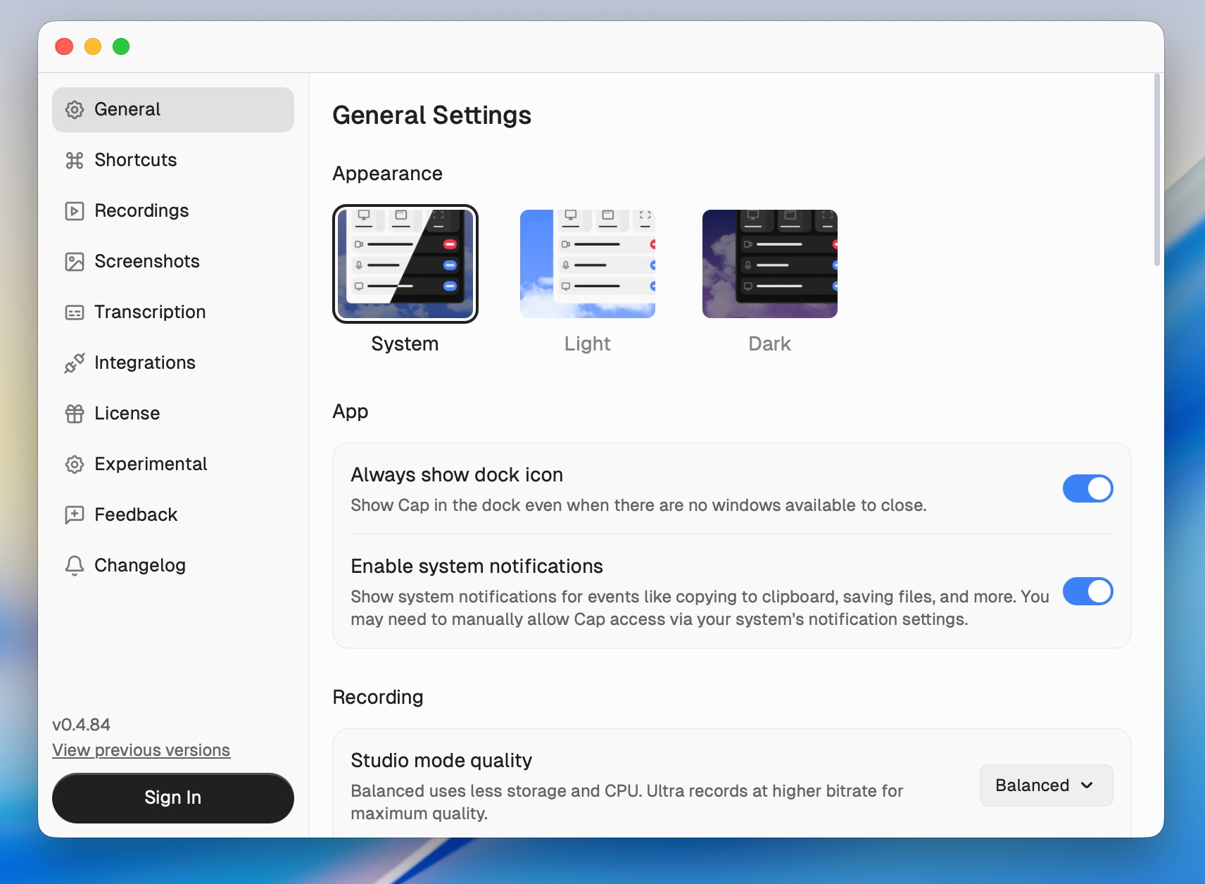Disable Always show dock icon toggle
The height and width of the screenshot is (884, 1205).
coord(1087,488)
